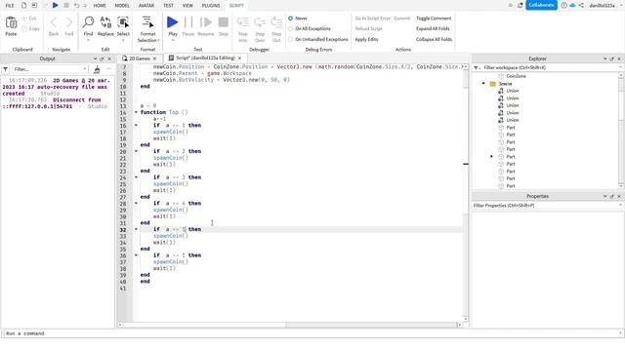The image size is (625, 351).
Task: Select CoinZone in the Explorer tree
Action: [x=516, y=76]
